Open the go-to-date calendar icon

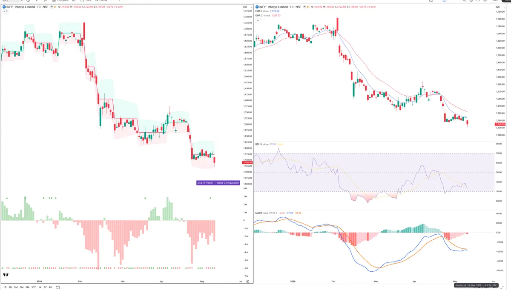[57, 287]
